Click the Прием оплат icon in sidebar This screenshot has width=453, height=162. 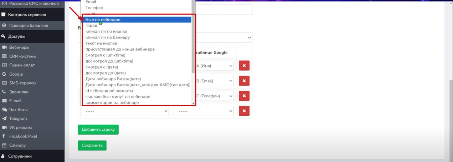[x=5, y=65]
